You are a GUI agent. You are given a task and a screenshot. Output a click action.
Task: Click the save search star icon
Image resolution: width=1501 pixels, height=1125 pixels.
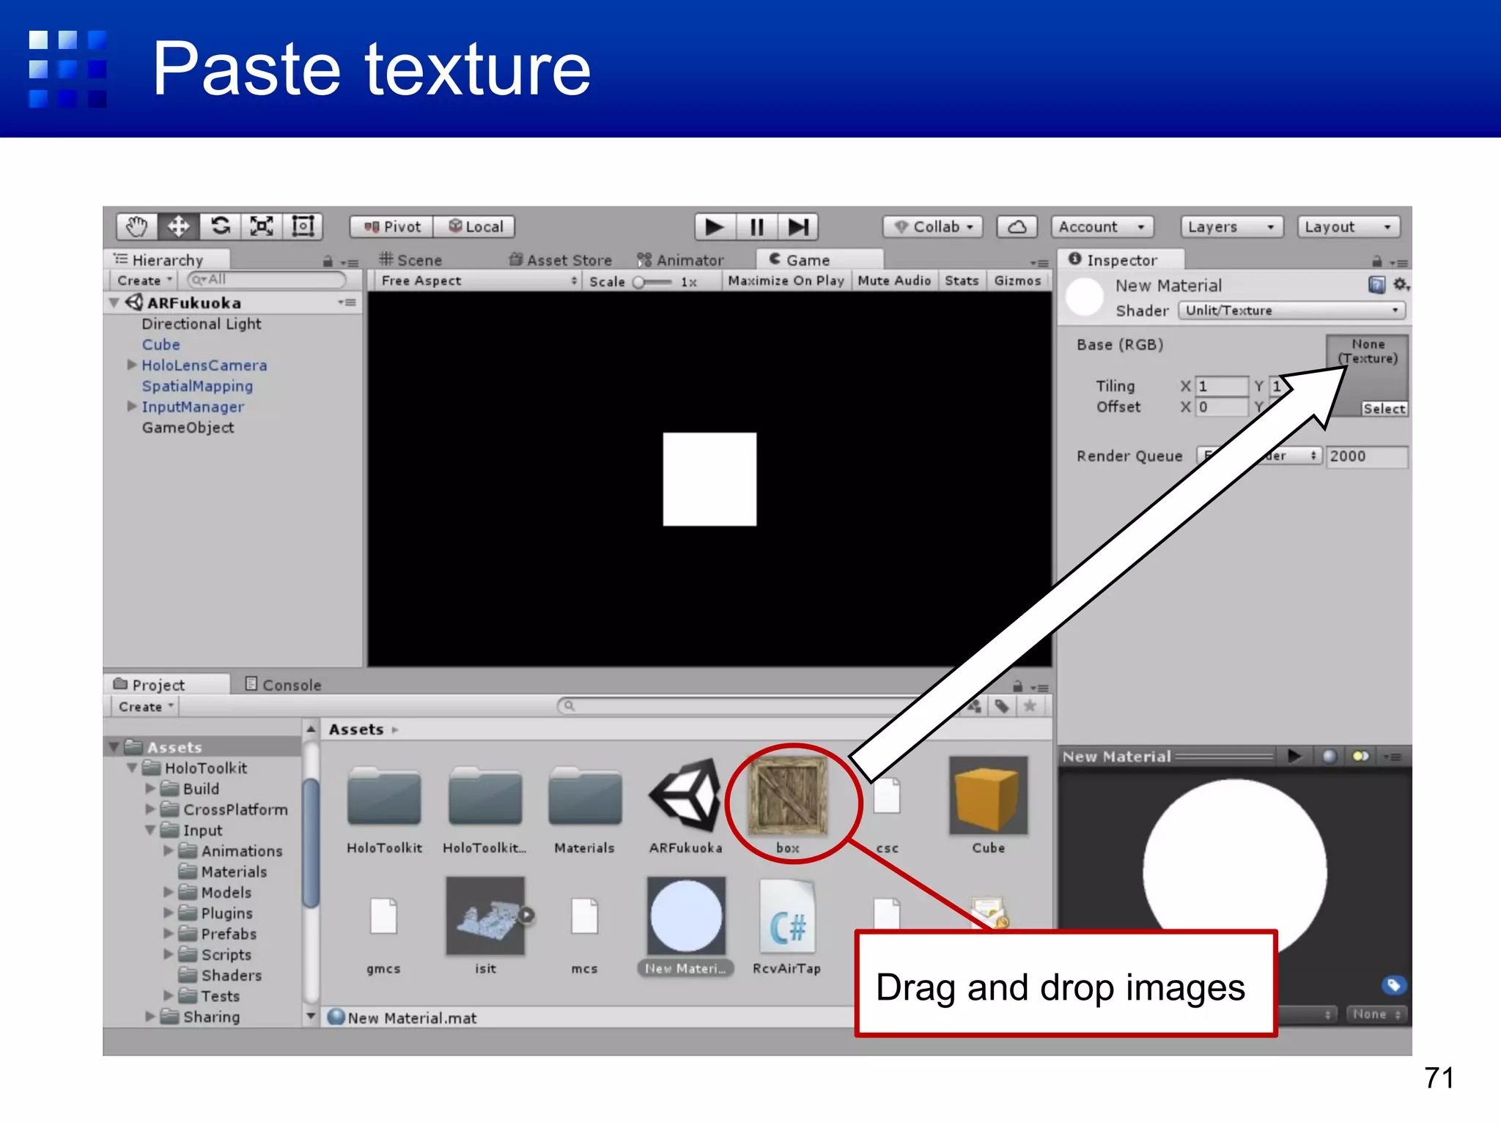pyautogui.click(x=1030, y=706)
